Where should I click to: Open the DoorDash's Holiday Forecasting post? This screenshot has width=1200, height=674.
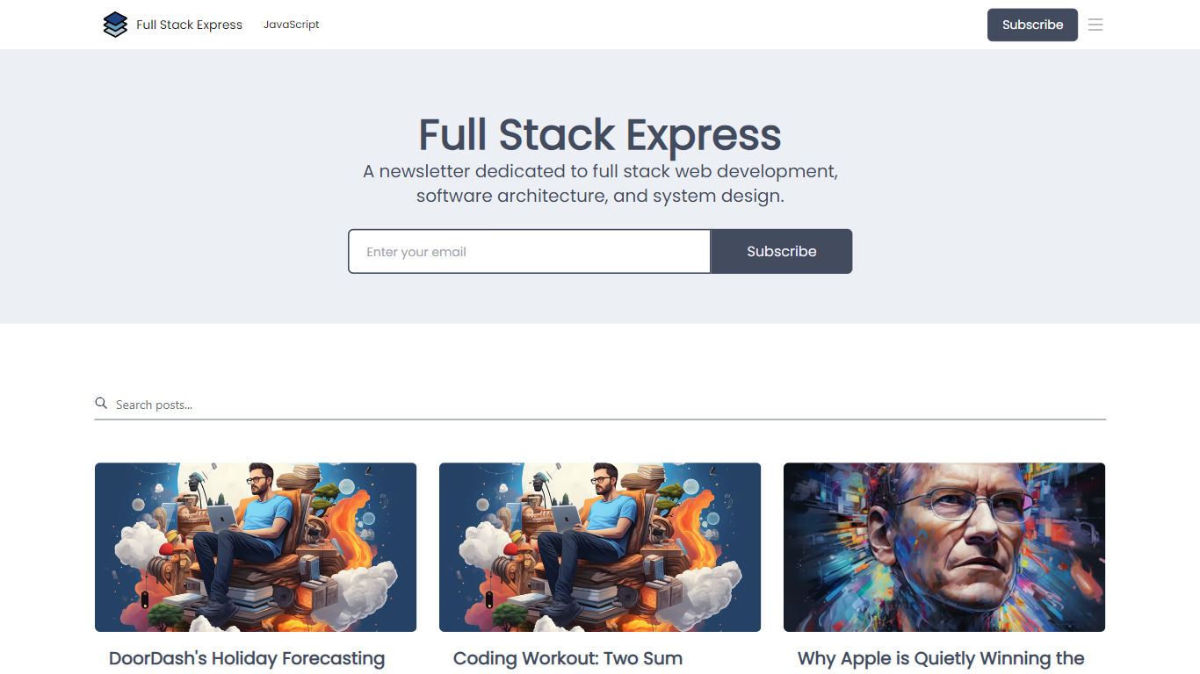(x=246, y=658)
